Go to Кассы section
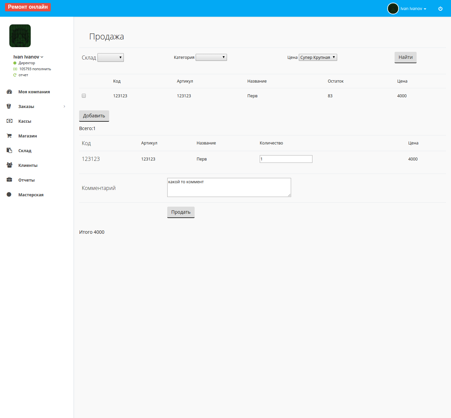Viewport: 451px width, 418px height. coord(25,121)
